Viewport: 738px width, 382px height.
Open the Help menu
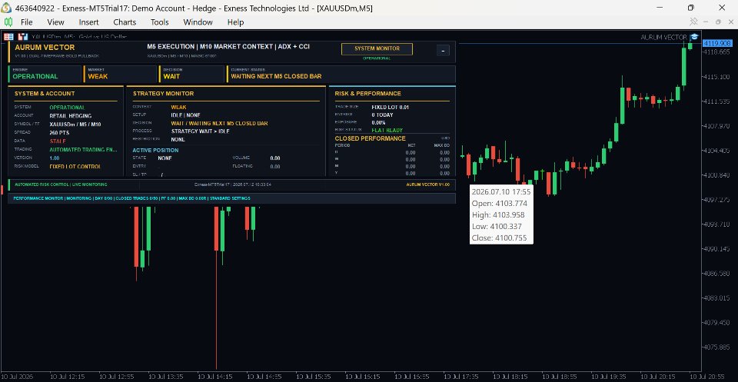[235, 22]
